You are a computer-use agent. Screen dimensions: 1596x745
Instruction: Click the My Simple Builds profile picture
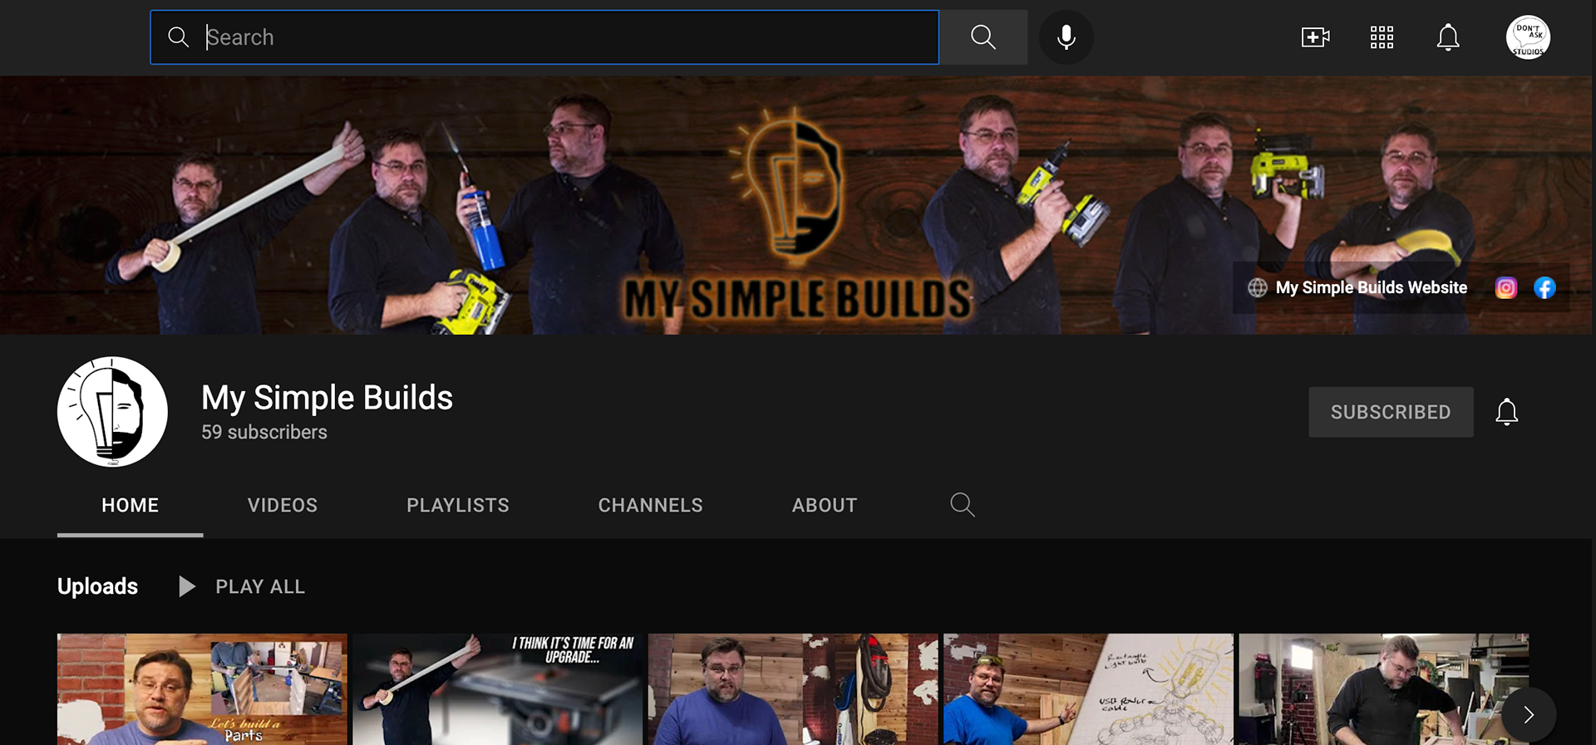pos(112,411)
